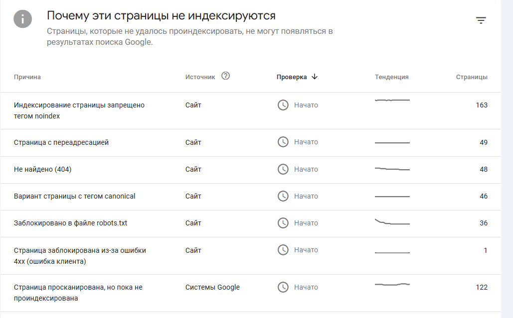Click the clock icon in the 4xx error row
Screen dimensions: 513x318
tap(283, 250)
